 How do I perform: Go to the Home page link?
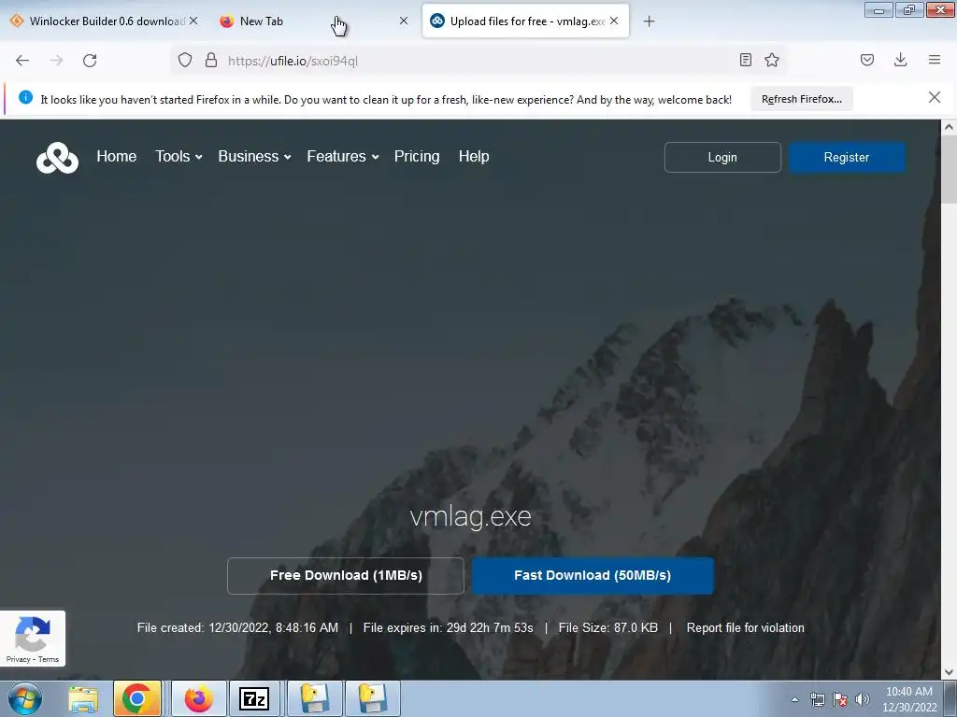coord(117,157)
